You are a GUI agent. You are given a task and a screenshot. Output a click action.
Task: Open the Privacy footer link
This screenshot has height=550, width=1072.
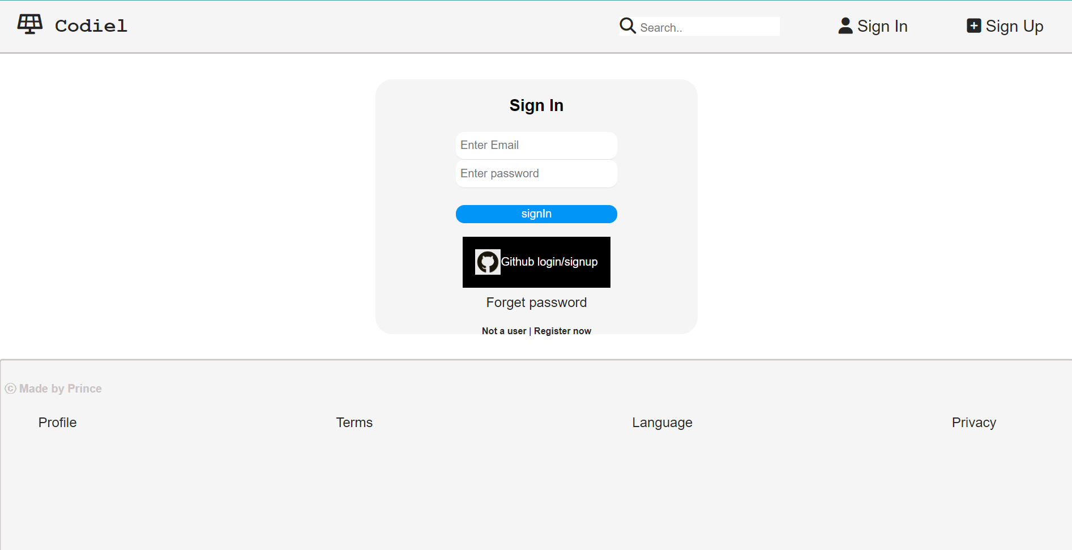click(x=973, y=423)
